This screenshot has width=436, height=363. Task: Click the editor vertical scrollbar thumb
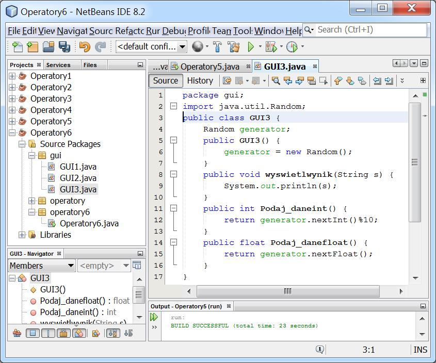(x=415, y=162)
